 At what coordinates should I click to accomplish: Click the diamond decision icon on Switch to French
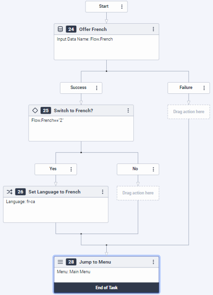(x=35, y=110)
